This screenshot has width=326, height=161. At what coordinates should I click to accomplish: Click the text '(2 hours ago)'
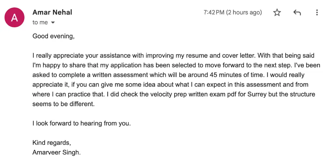click(x=244, y=13)
